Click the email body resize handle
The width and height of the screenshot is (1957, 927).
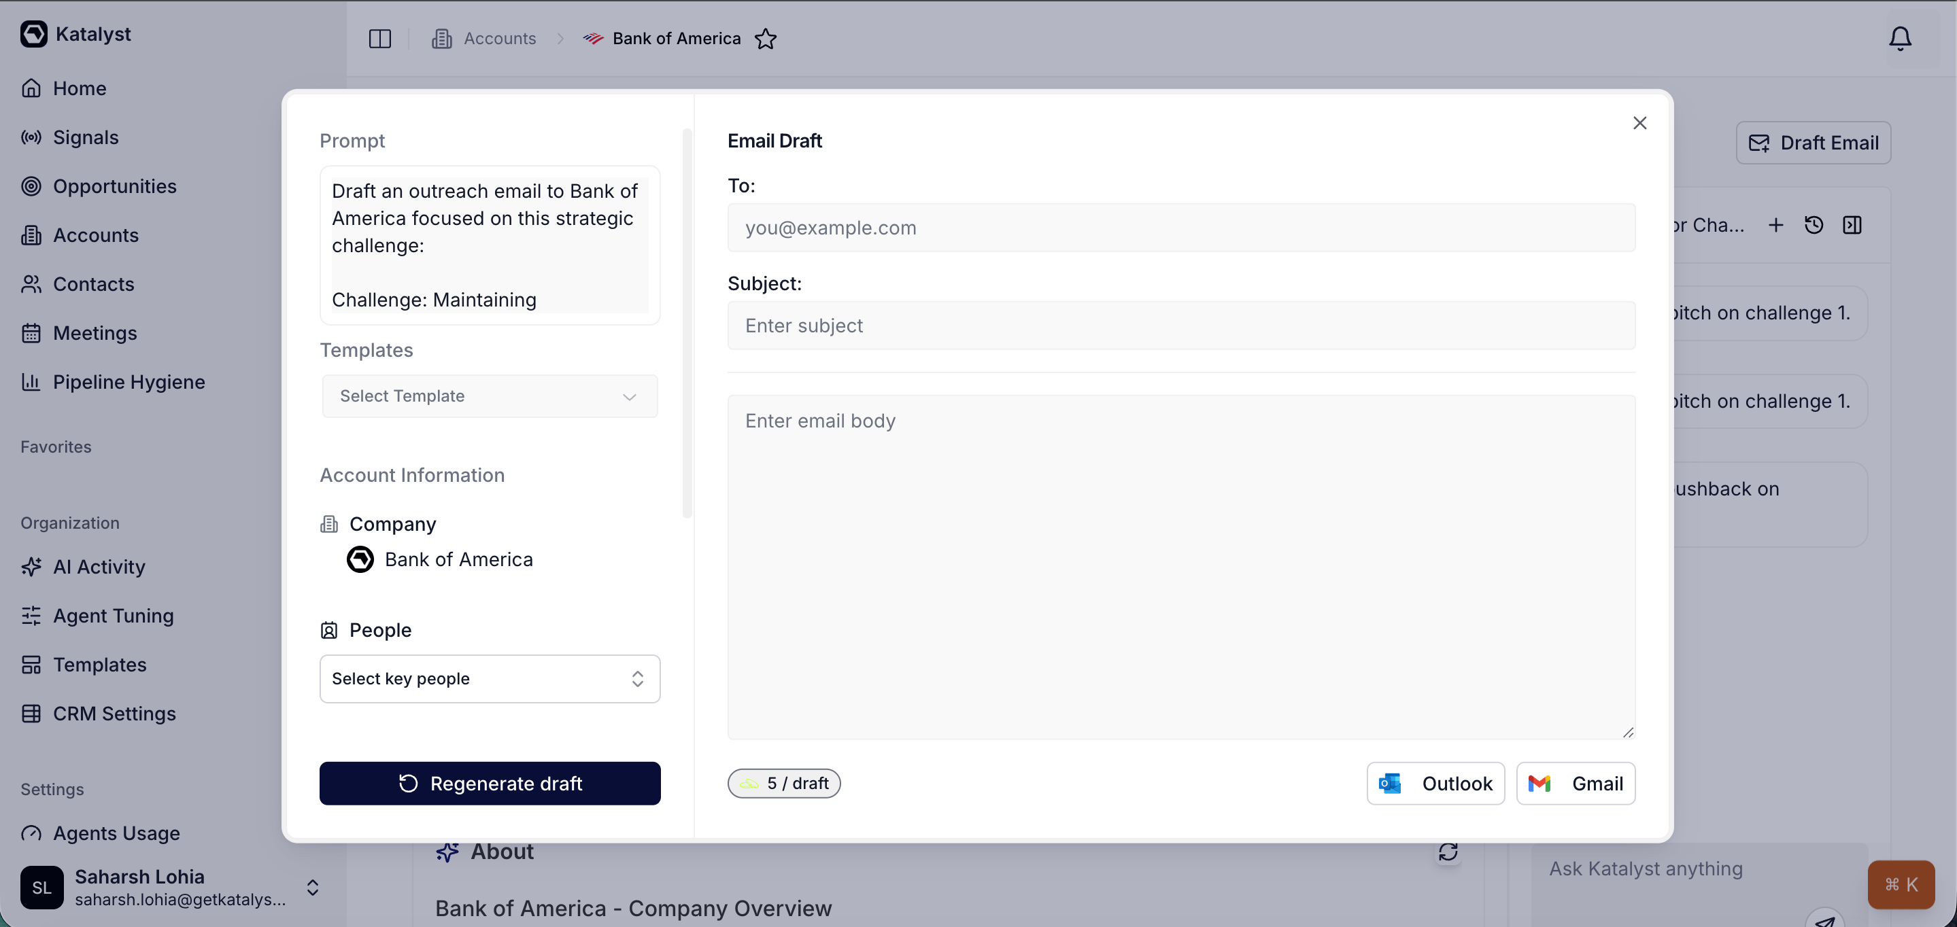(x=1628, y=732)
